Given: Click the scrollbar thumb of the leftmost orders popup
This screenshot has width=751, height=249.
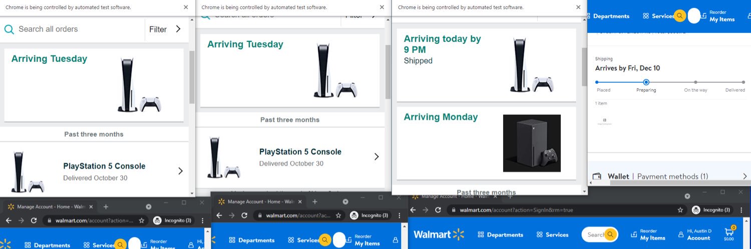Looking at the screenshot, I should tap(192, 77).
